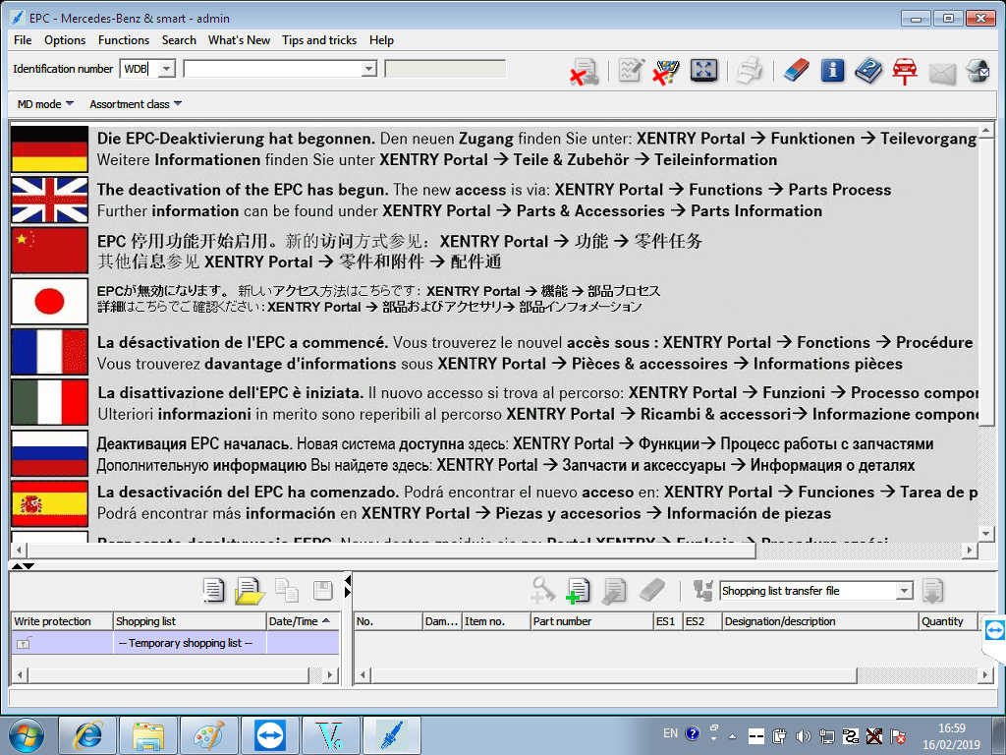Click the Quantity column header

pos(948,621)
